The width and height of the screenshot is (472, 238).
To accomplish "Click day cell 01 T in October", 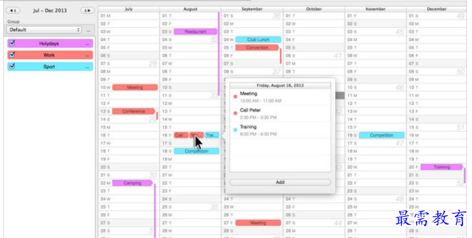I will (314, 16).
